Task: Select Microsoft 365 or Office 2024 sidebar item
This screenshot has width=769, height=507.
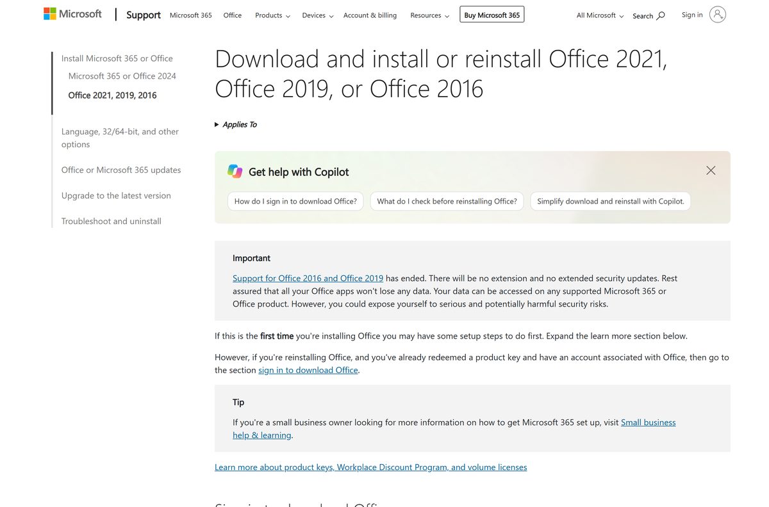Action: pos(122,76)
